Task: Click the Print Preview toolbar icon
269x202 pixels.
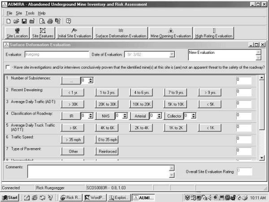Action: click(x=42, y=21)
